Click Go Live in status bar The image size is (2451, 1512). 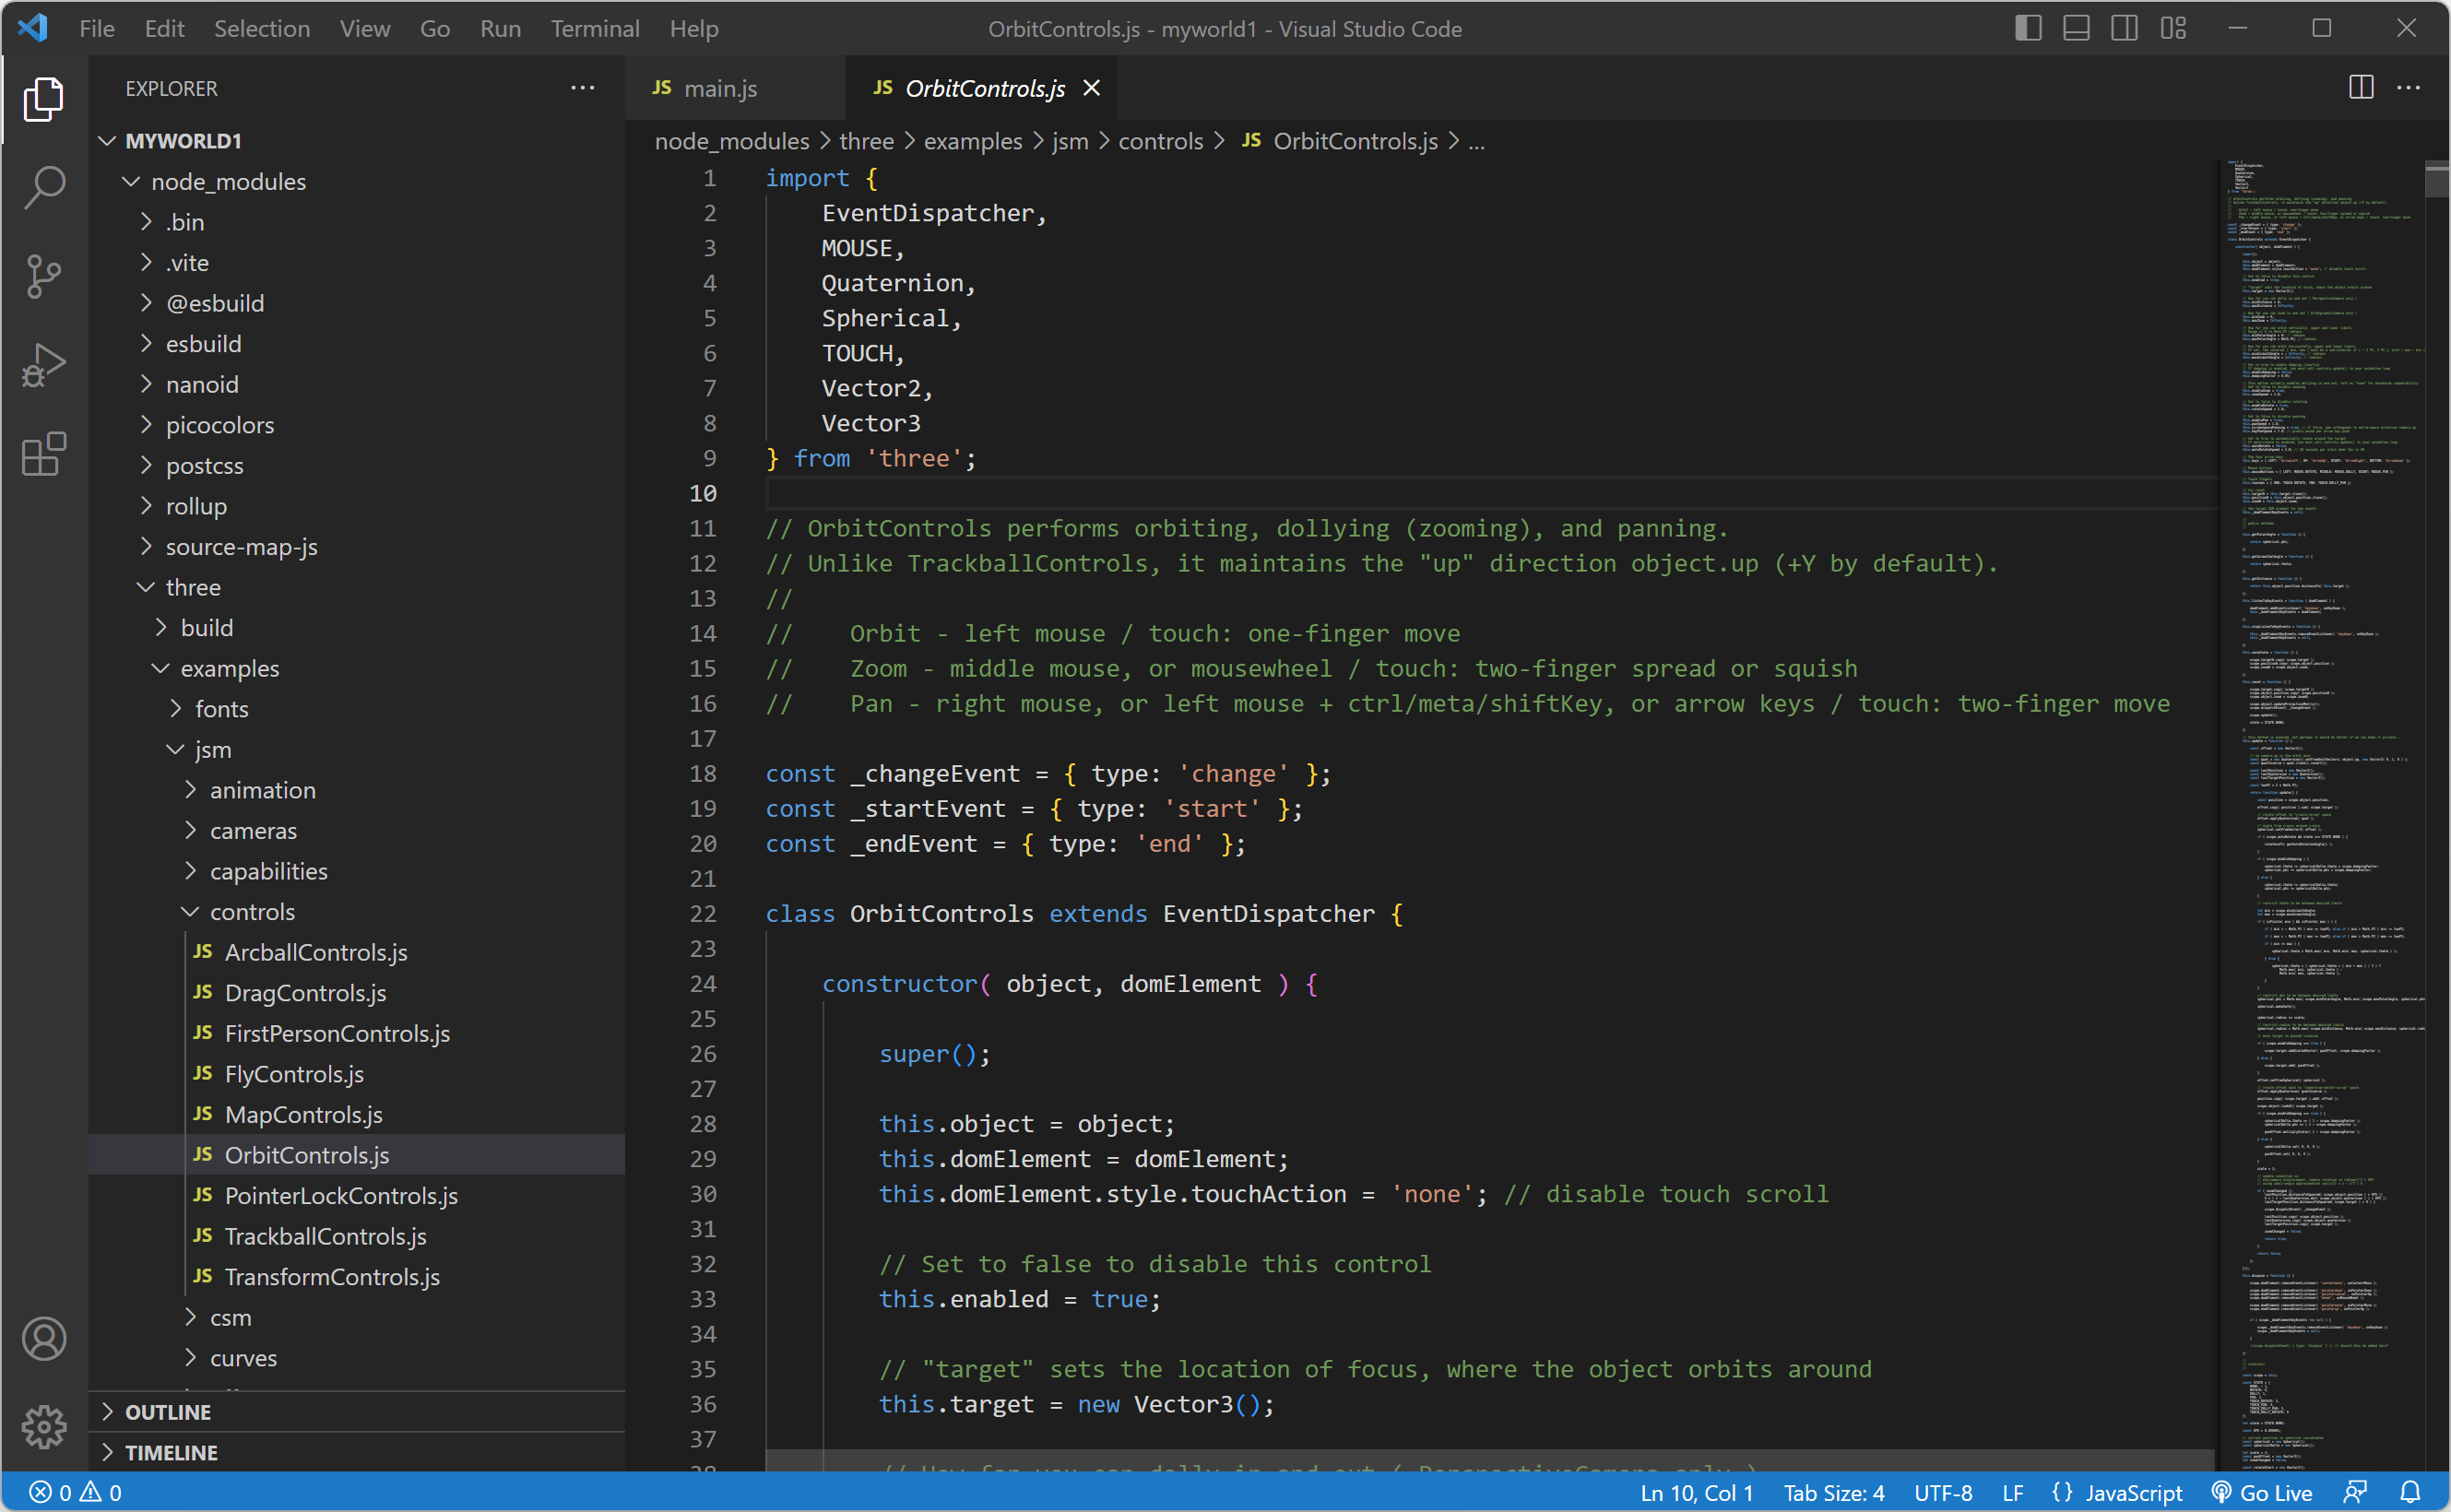(x=2262, y=1492)
